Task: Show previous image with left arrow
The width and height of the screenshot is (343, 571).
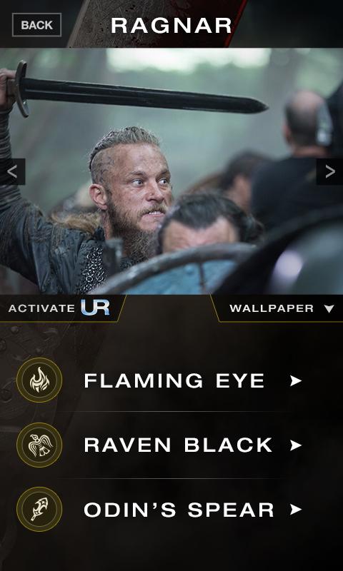Action: coord(12,171)
